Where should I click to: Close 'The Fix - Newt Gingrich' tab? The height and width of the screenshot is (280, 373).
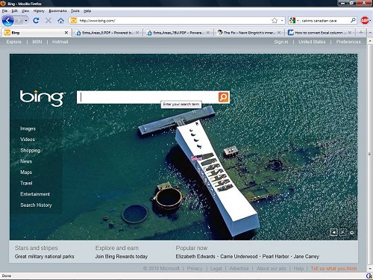click(x=279, y=33)
